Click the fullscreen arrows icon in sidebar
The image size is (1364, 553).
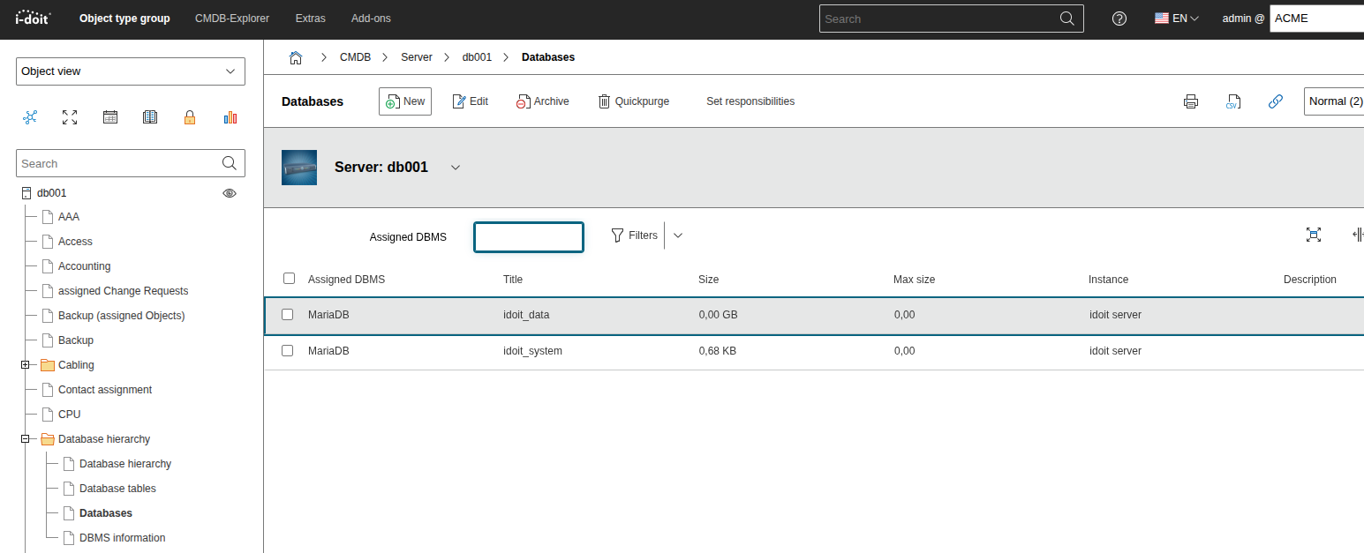point(70,117)
